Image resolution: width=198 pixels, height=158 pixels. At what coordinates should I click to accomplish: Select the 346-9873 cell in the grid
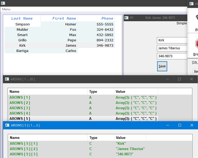pyautogui.click(x=96, y=45)
